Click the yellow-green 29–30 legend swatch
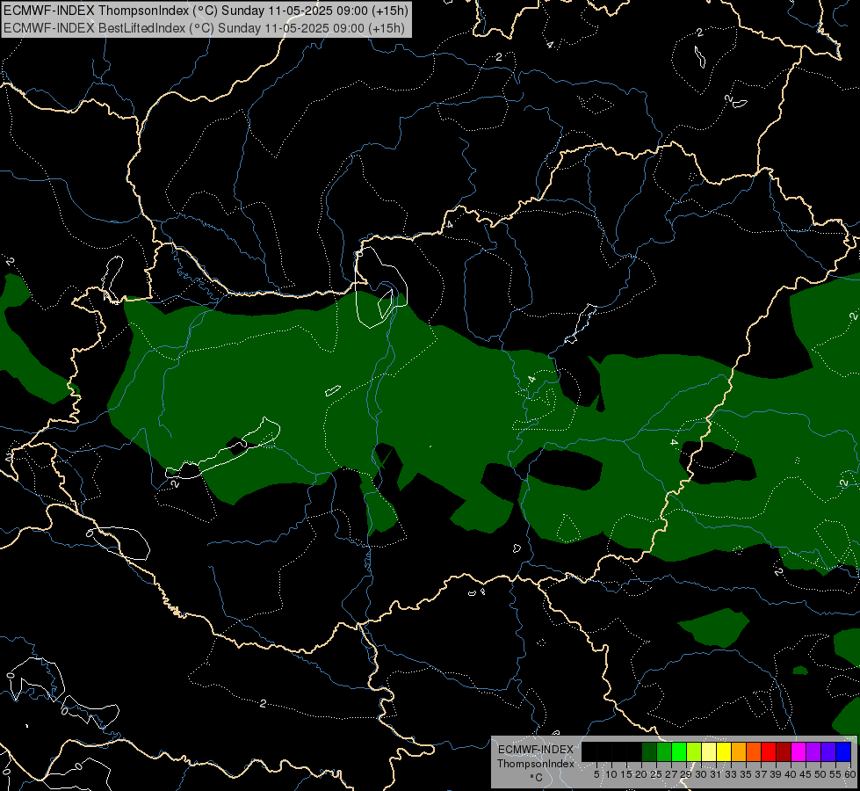 point(694,752)
